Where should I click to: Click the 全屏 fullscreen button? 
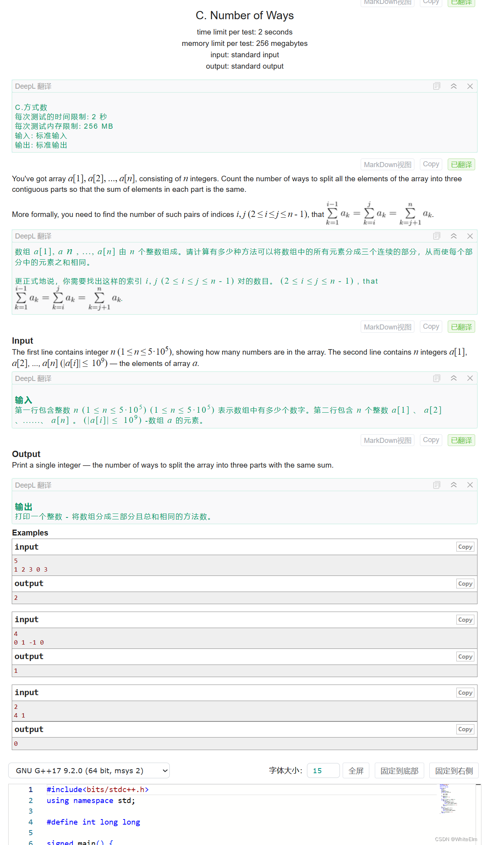(356, 770)
